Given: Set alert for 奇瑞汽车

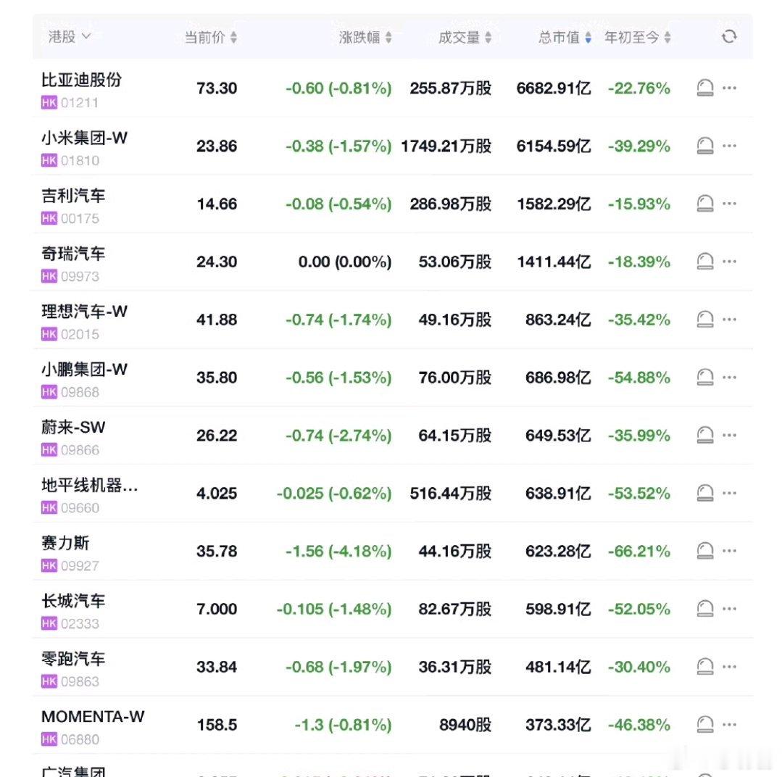Looking at the screenshot, I should click(x=704, y=262).
